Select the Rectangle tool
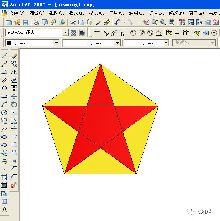 point(4,96)
